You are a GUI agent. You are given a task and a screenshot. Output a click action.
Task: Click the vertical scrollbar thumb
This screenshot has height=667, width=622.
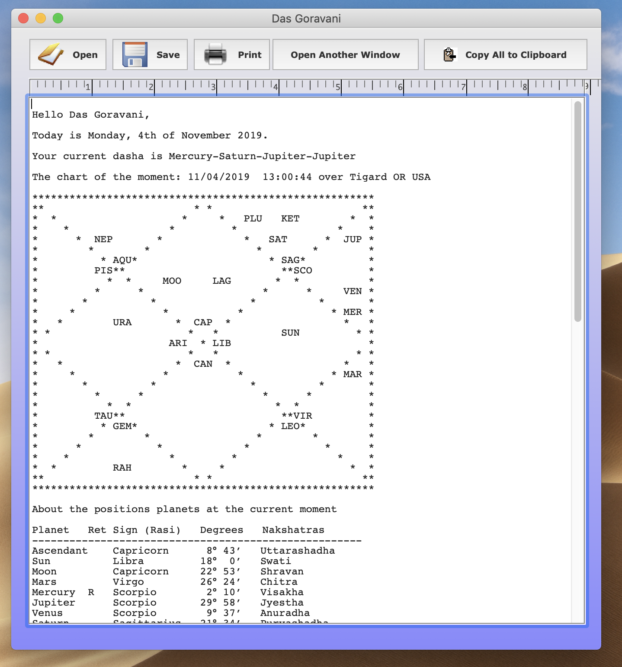pos(577,211)
